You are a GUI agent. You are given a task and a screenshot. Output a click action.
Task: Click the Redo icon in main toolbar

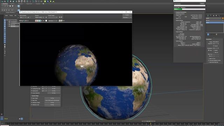click(x=5, y=1)
